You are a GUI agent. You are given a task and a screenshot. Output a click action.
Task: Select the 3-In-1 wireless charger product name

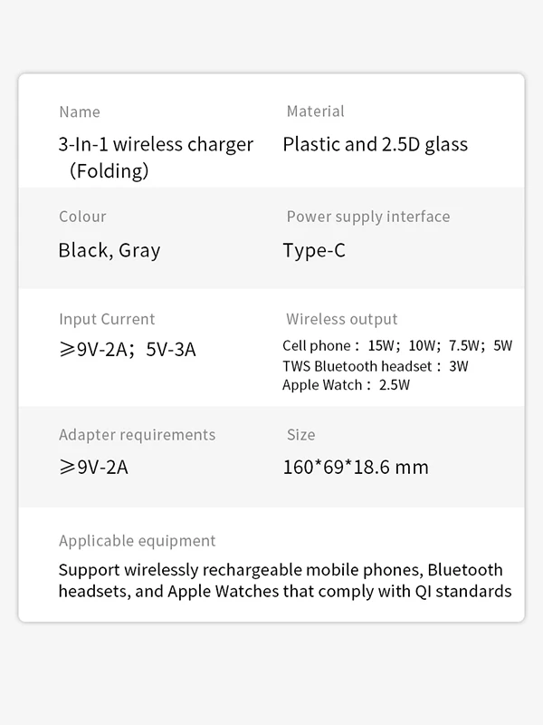[x=156, y=157]
